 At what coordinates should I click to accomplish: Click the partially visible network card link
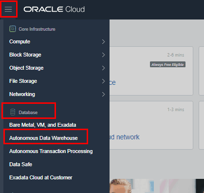(x=125, y=137)
